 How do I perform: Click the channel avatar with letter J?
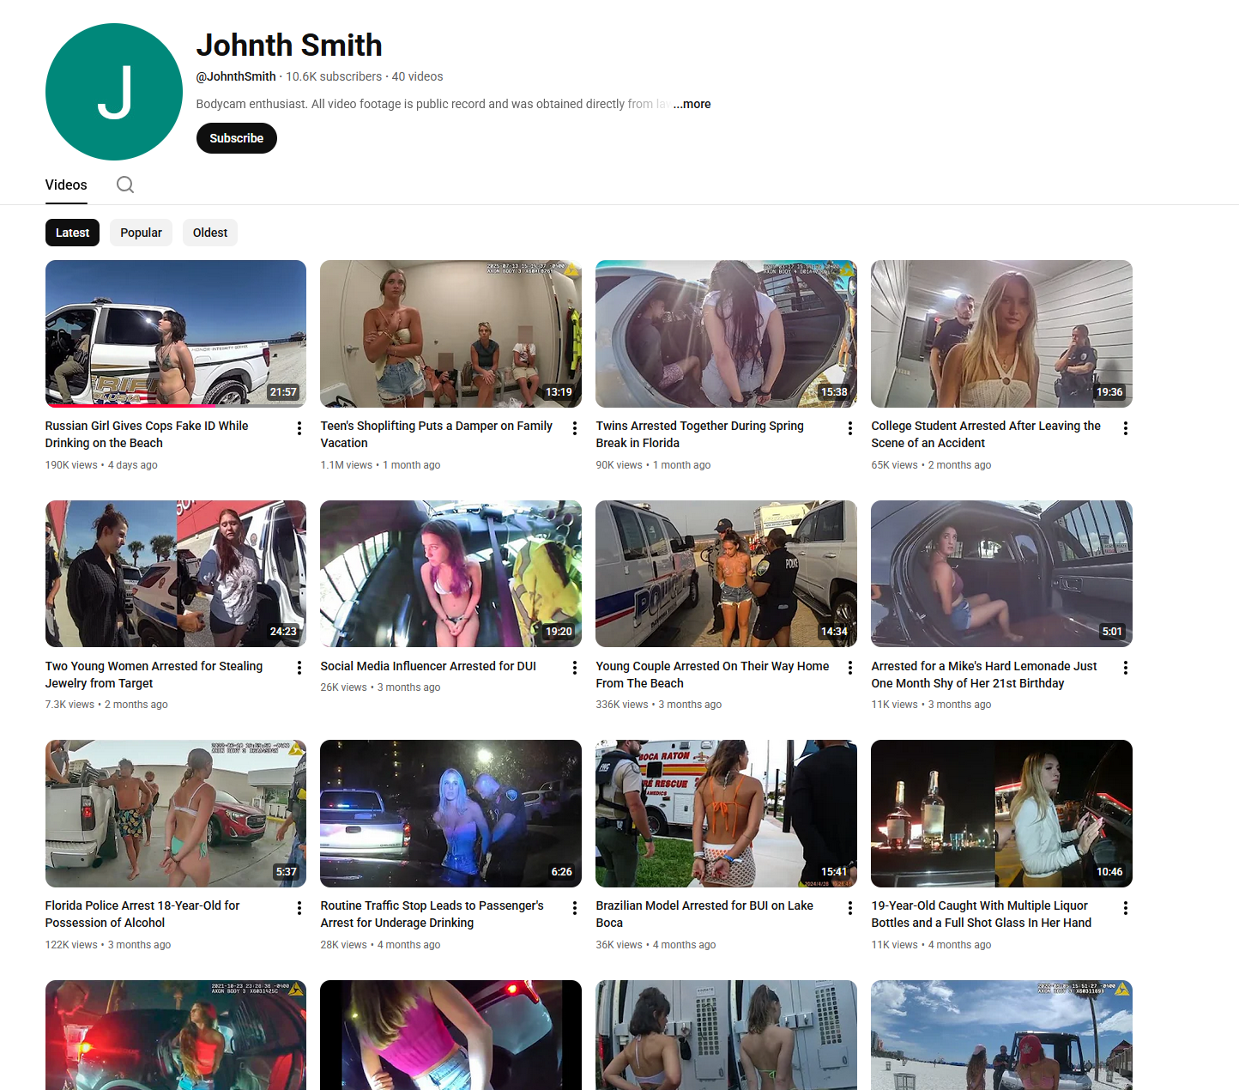(114, 92)
